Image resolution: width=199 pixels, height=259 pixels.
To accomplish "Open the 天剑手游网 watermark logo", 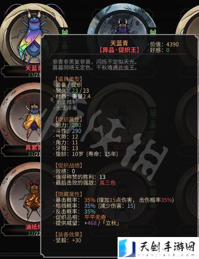I will click(158, 248).
